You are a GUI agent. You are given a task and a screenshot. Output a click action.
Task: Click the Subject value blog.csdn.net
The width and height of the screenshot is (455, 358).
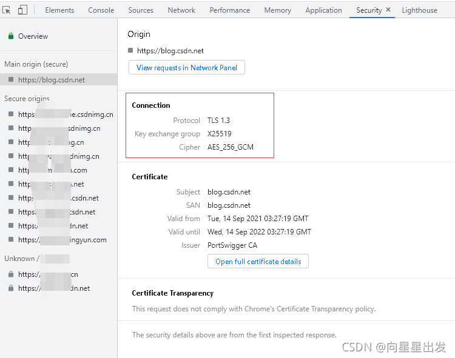229,192
